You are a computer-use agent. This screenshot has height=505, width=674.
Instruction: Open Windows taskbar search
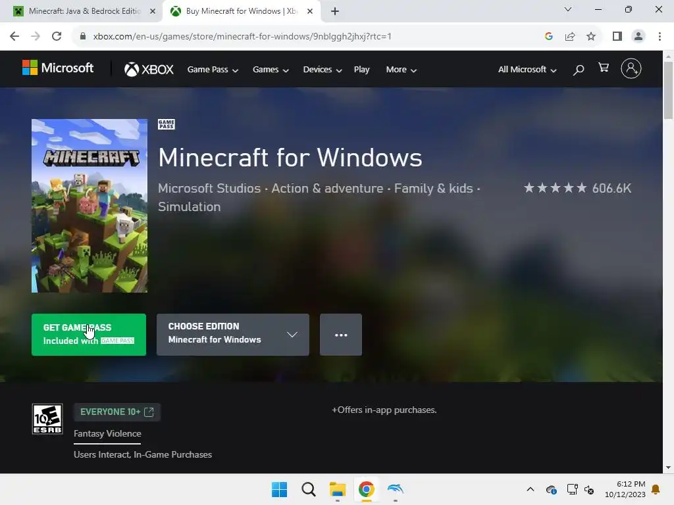308,489
